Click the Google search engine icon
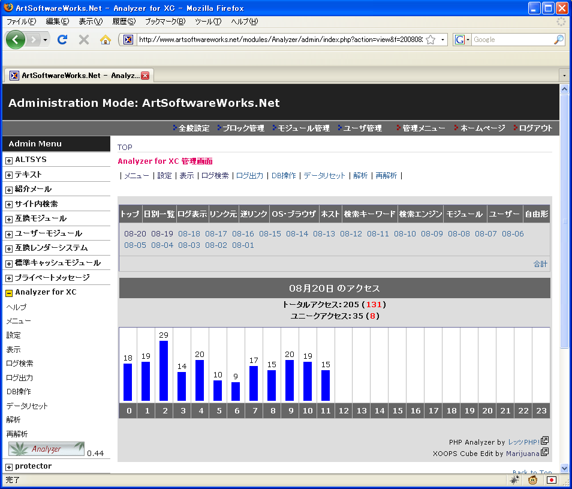Image resolution: width=572 pixels, height=489 pixels. click(x=460, y=40)
